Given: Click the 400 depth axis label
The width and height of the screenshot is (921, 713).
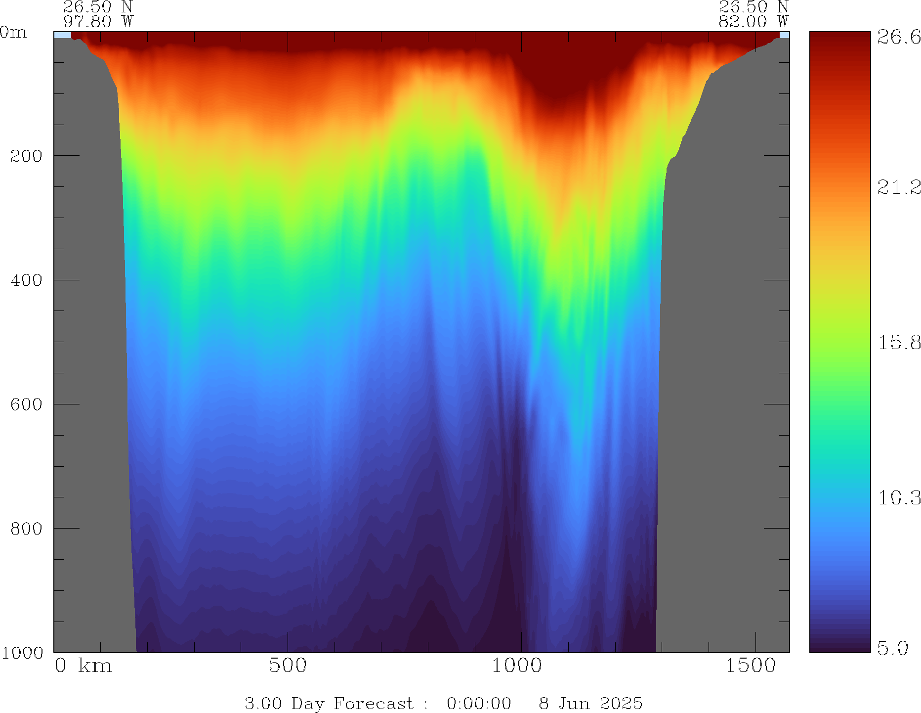Looking at the screenshot, I should pyautogui.click(x=26, y=280).
